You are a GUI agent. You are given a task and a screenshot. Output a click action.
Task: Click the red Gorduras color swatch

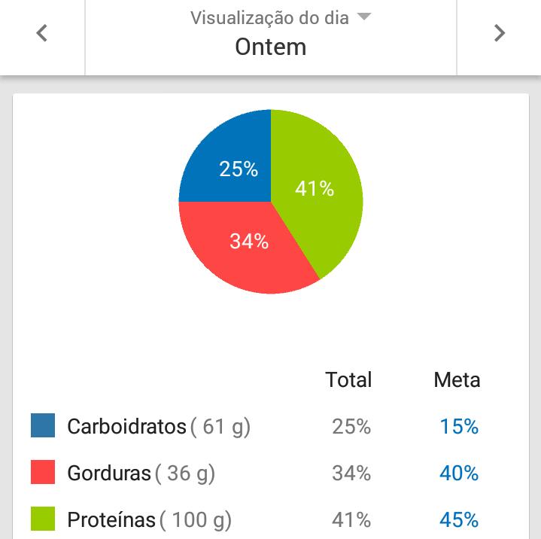coord(43,473)
